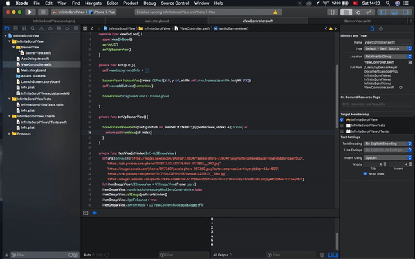Open the Source Control menu
This screenshot has width=415, height=259.
[175, 3]
